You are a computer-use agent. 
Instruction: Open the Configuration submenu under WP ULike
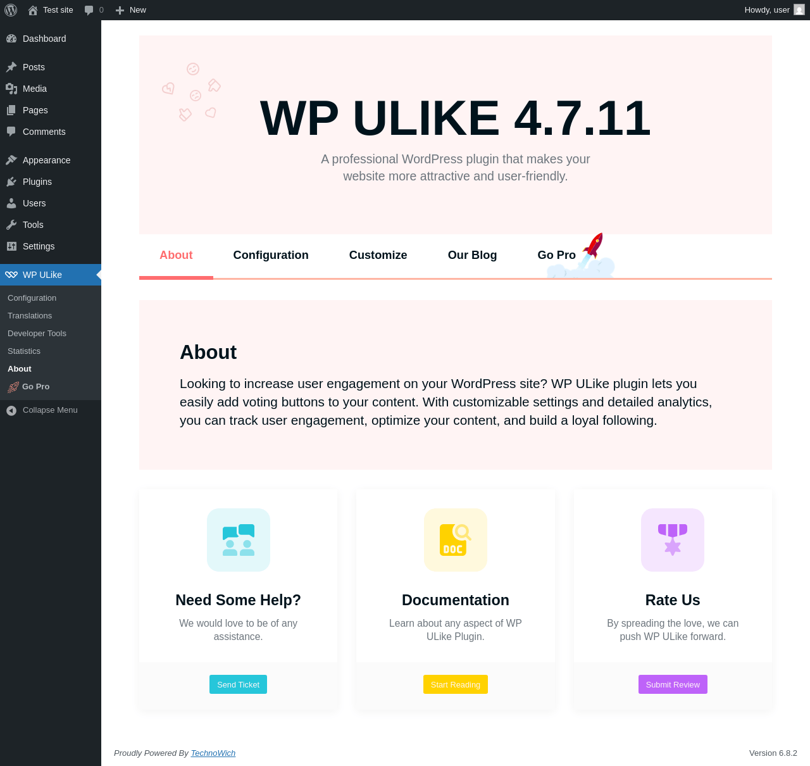51,298
